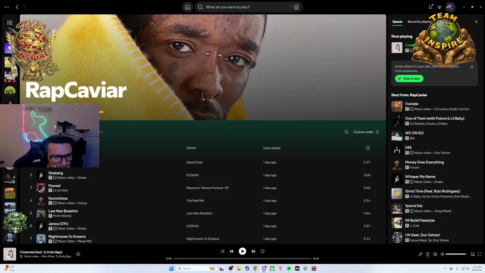Select Money Over Everything in queue
The height and width of the screenshot is (273, 485).
pos(434,165)
